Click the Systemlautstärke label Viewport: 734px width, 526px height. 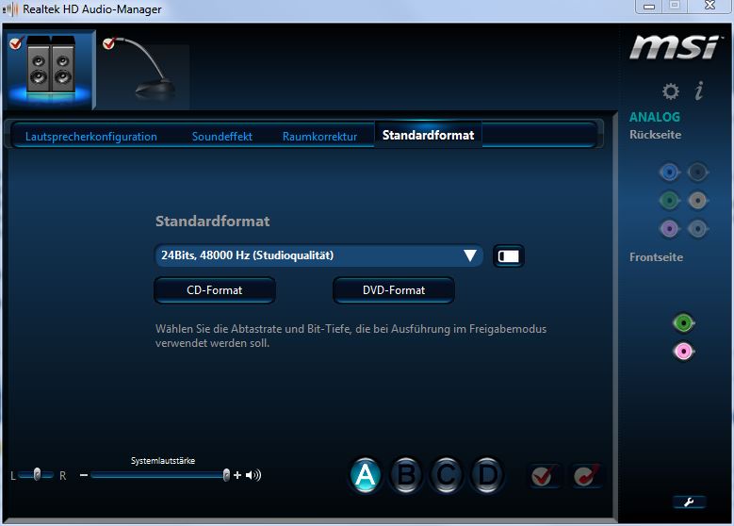(163, 460)
